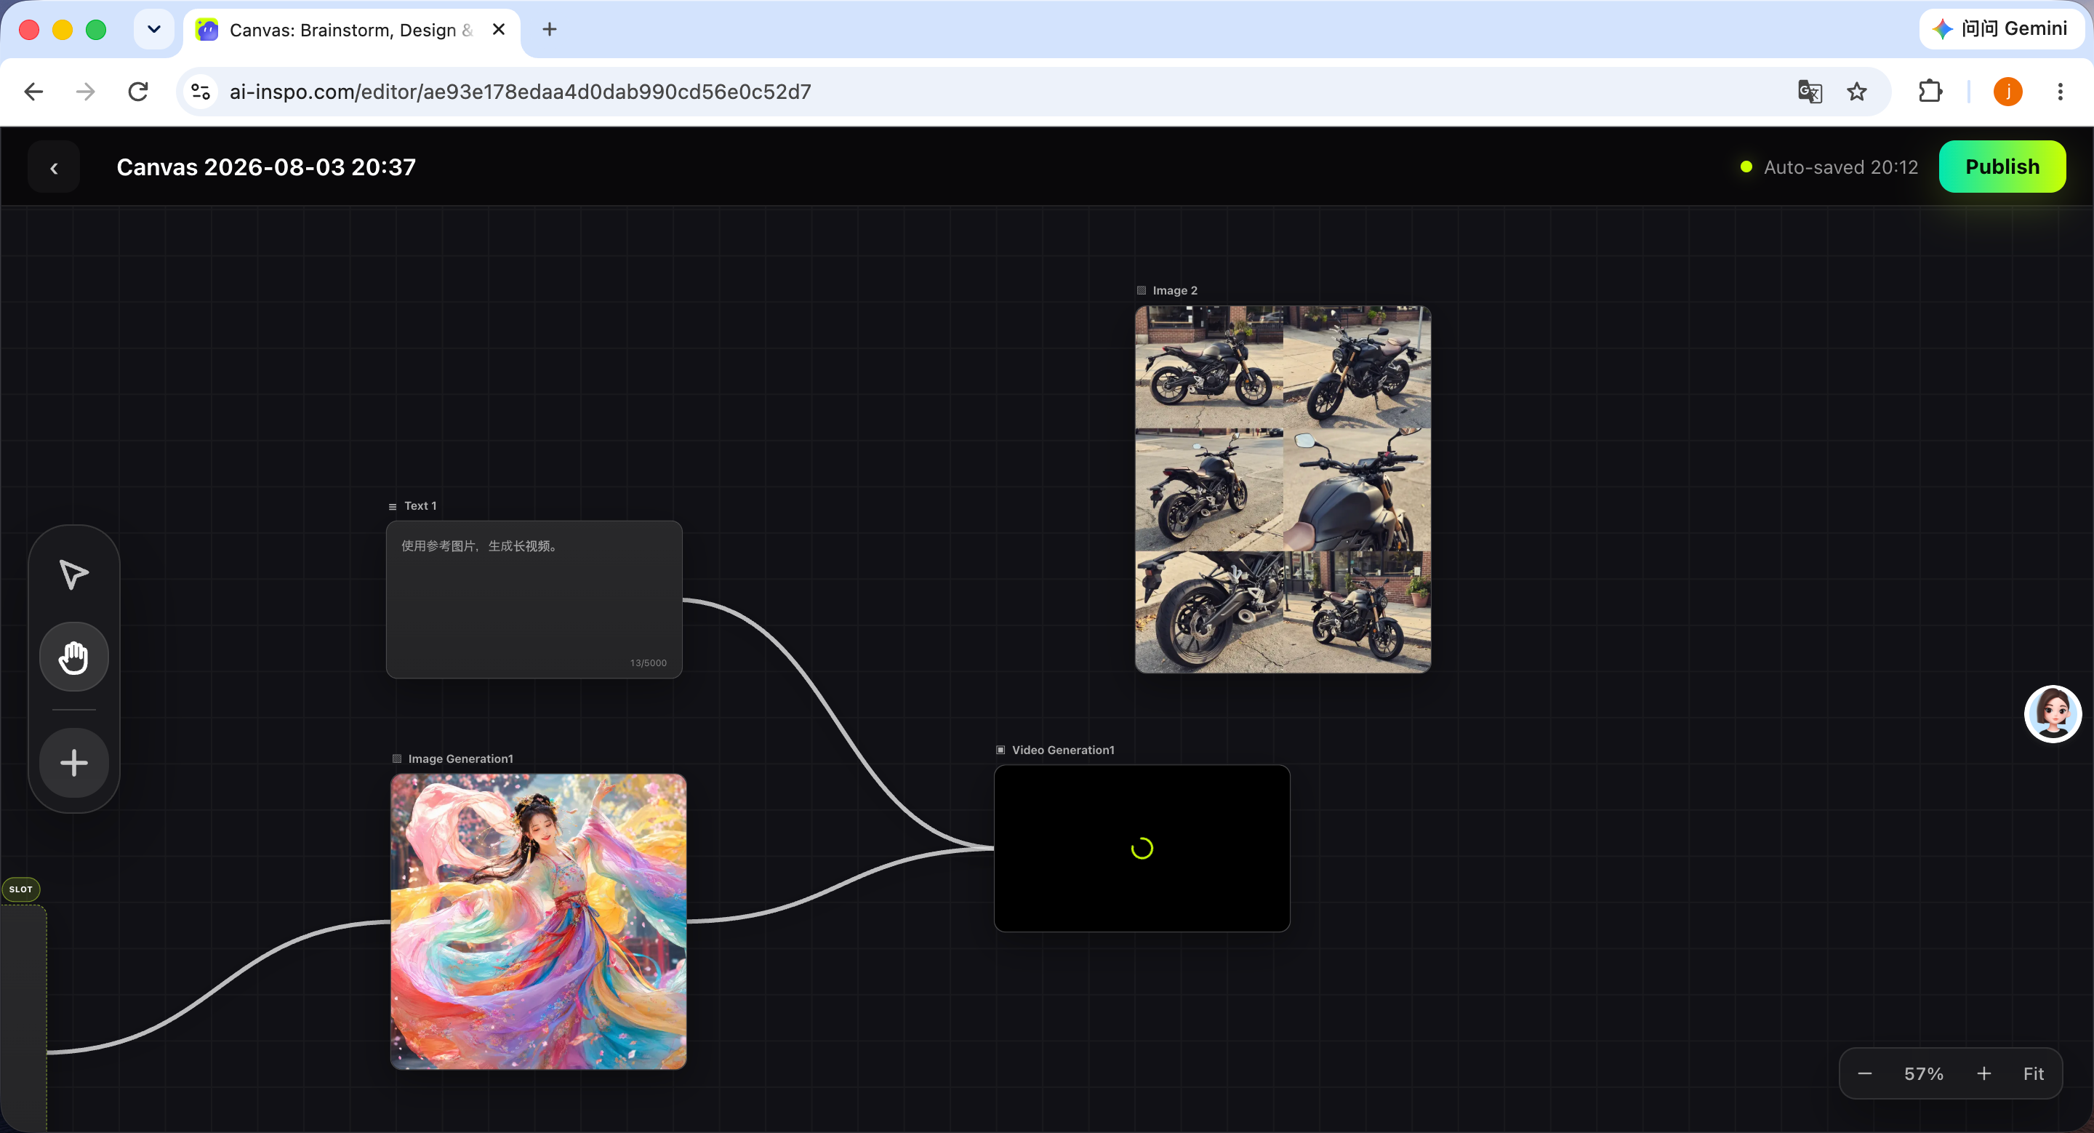Open the assistant avatar on right edge
Screen dimensions: 2094x1133
click(x=2052, y=713)
